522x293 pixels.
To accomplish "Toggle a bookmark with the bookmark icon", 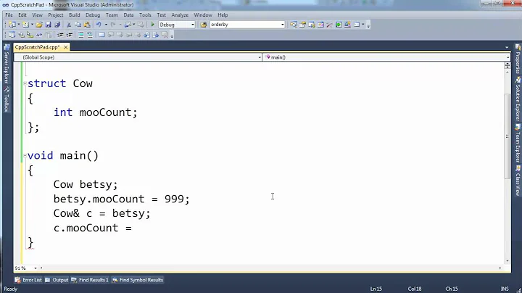I will (101, 35).
